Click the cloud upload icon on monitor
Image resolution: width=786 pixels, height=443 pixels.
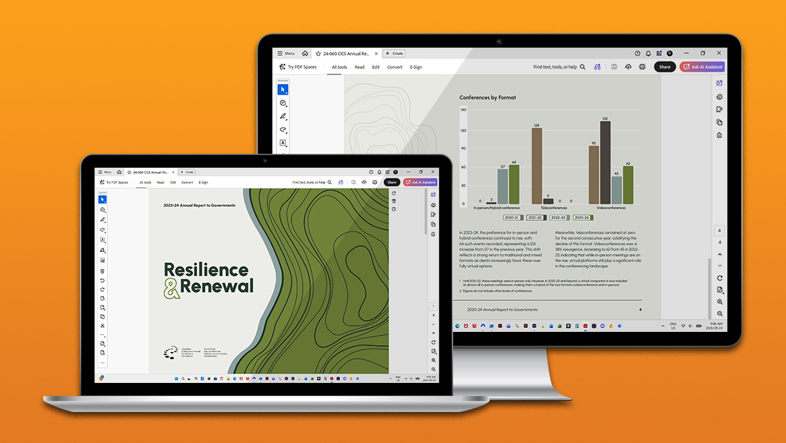click(x=628, y=67)
